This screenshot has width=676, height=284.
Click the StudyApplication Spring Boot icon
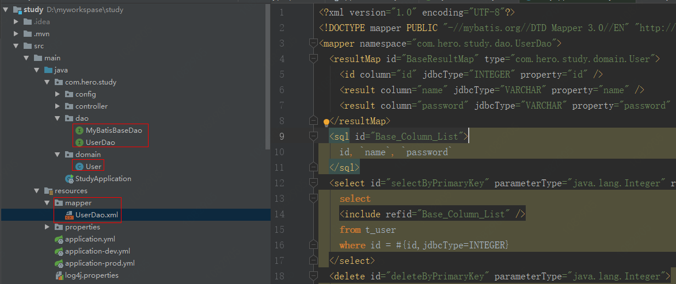click(x=69, y=179)
